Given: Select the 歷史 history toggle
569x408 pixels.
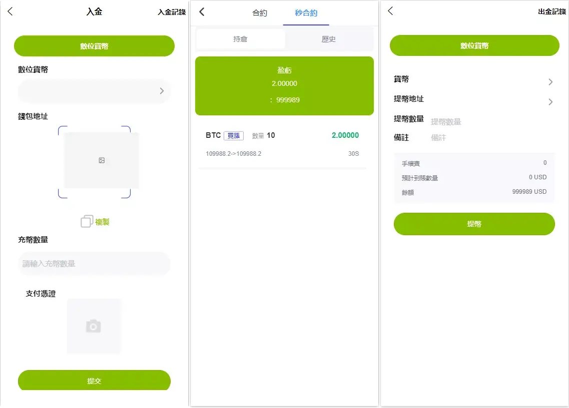Looking at the screenshot, I should (328, 39).
